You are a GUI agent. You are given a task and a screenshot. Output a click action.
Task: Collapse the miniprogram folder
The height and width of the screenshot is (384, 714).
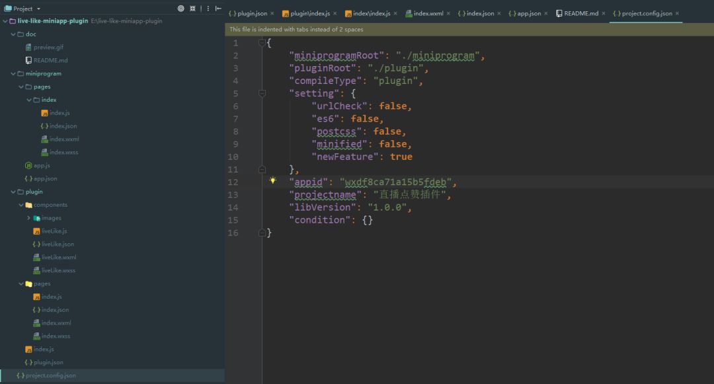[x=13, y=74]
